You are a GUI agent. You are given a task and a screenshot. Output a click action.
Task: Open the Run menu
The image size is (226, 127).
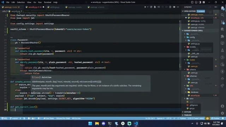pyautogui.click(x=40, y=2)
